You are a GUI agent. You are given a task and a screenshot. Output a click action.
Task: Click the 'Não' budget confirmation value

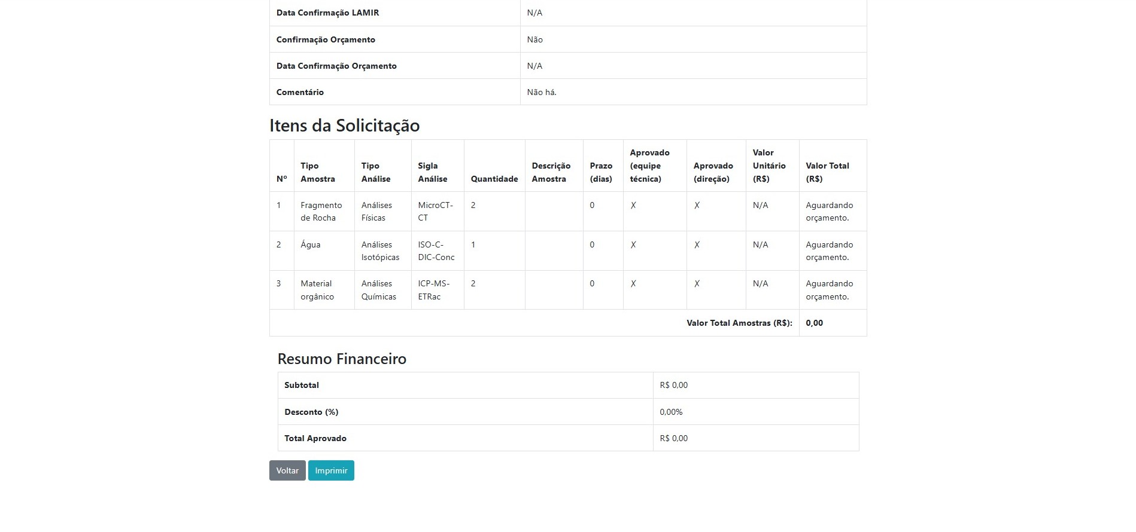click(535, 39)
